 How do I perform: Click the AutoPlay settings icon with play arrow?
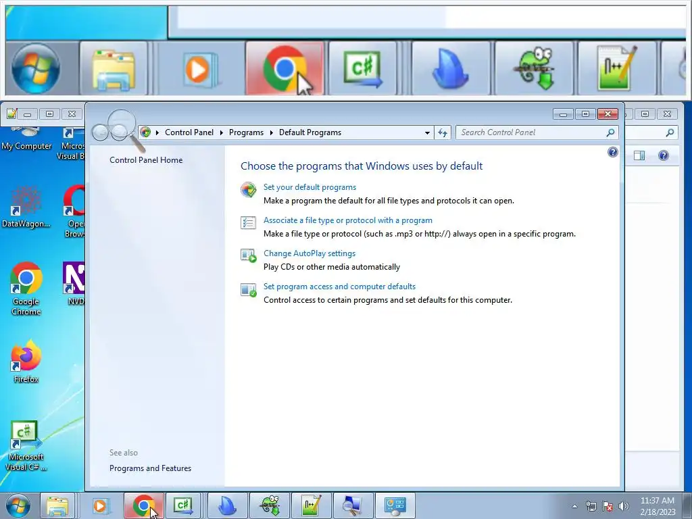(x=249, y=255)
